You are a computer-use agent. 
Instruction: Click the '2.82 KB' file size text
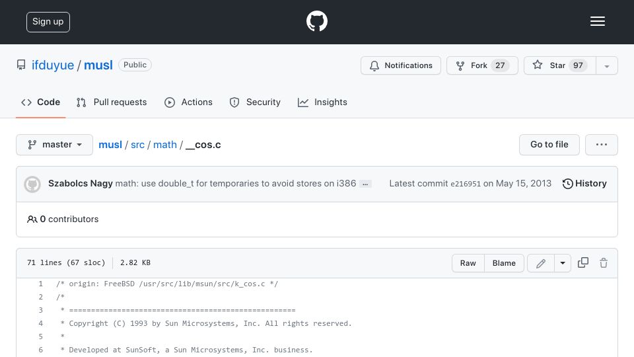click(x=135, y=262)
